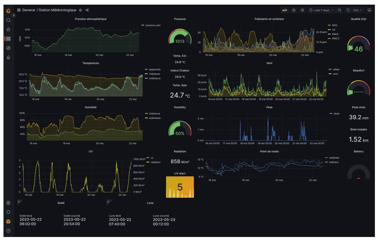Screen dimensions: 378x242
Task: Open dashboard settings gear in top bar
Action: 302,10
